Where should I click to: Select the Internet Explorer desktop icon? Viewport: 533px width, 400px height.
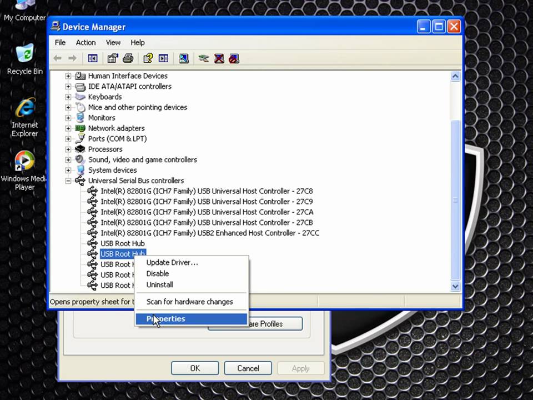click(24, 117)
